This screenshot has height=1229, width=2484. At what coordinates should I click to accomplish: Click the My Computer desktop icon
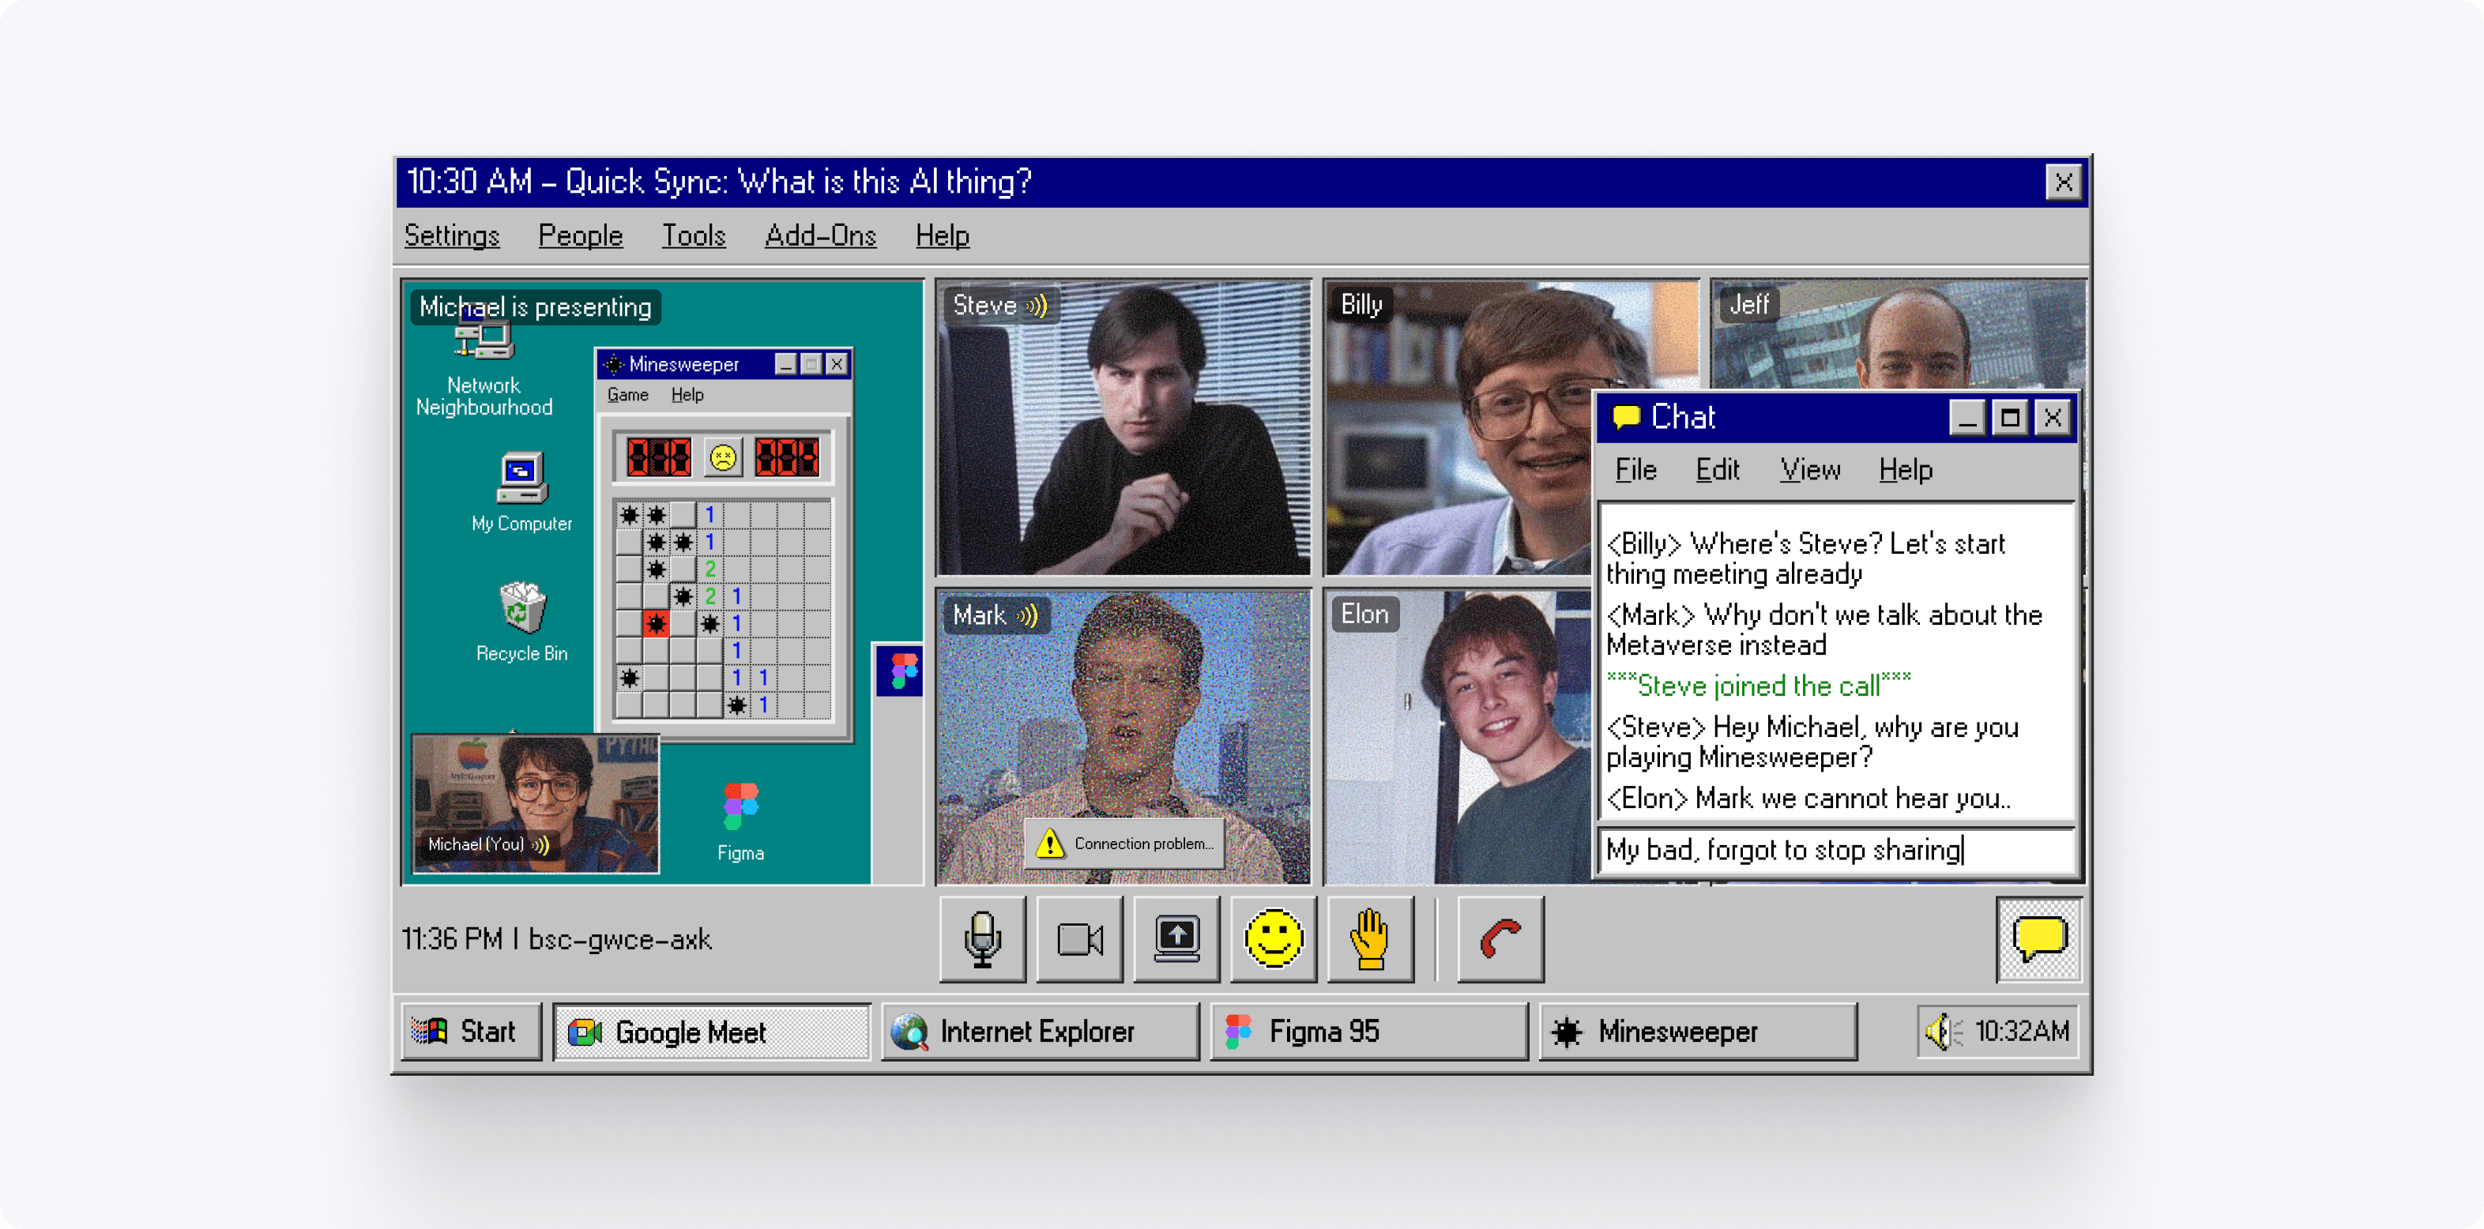521,493
